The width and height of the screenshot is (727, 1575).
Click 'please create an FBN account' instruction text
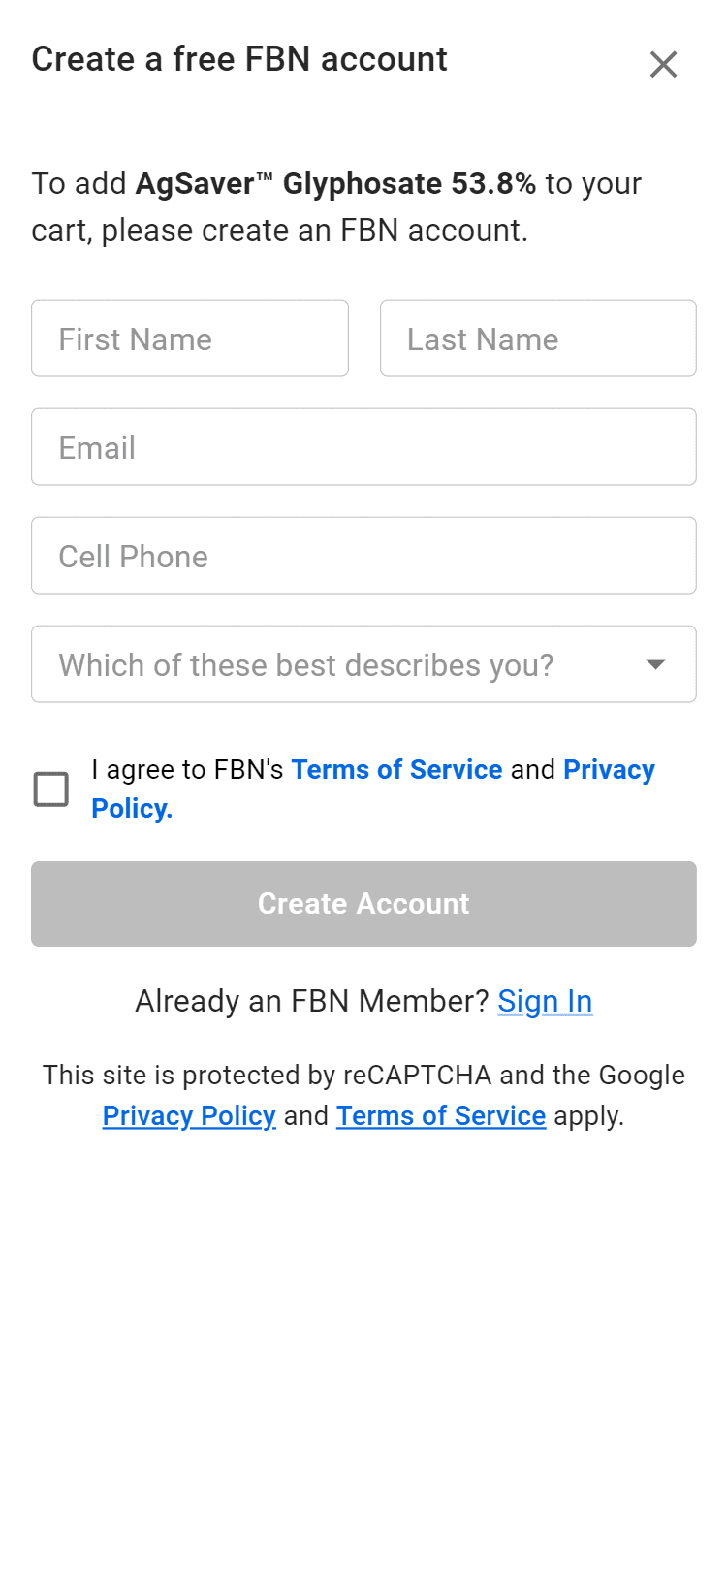315,231
